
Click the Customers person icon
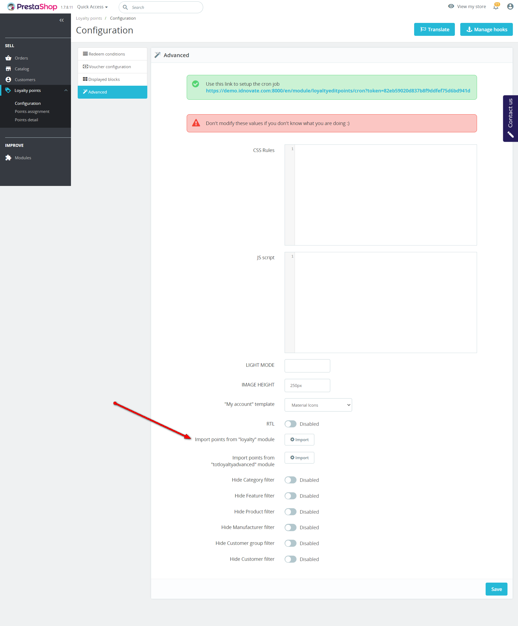pos(8,79)
